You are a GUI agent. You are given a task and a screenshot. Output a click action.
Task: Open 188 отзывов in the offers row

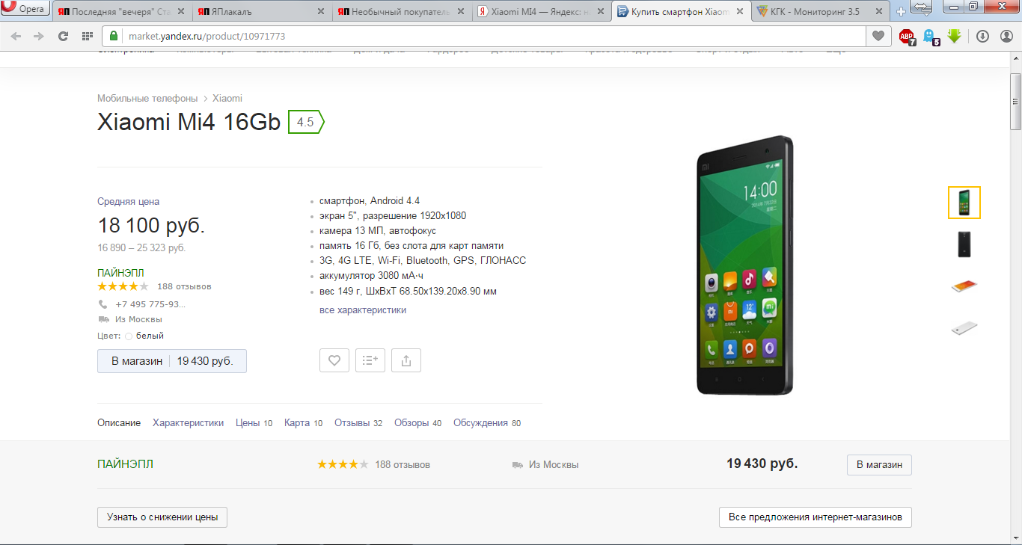pos(403,464)
